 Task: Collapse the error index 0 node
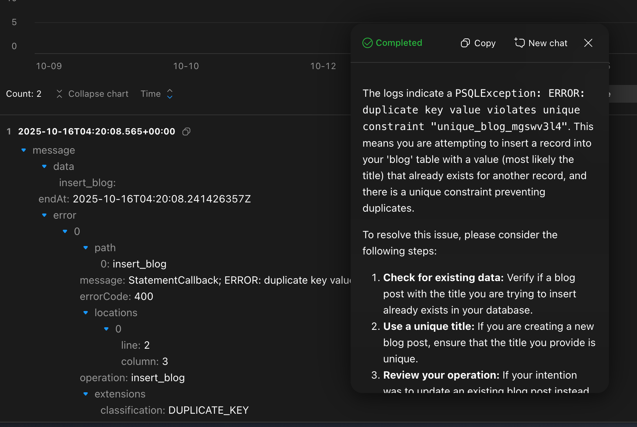[x=65, y=232]
